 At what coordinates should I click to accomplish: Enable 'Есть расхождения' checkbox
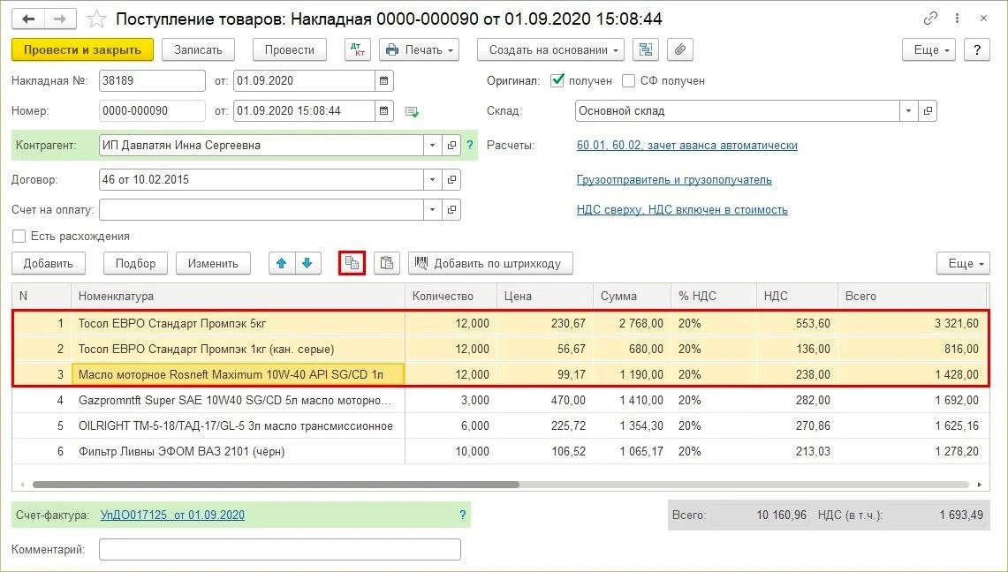point(19,237)
